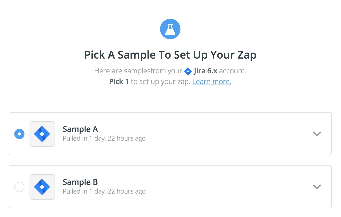Viewport: 341px width, 217px height.
Task: Click the blue flask icon at top
Action: [170, 29]
